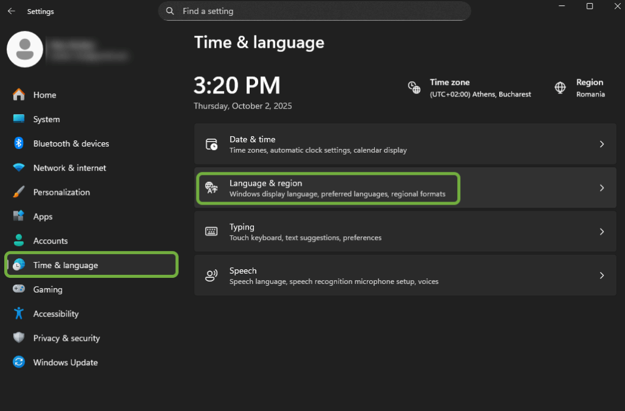The image size is (625, 411).
Task: Open the System settings section
Action: [x=46, y=120]
